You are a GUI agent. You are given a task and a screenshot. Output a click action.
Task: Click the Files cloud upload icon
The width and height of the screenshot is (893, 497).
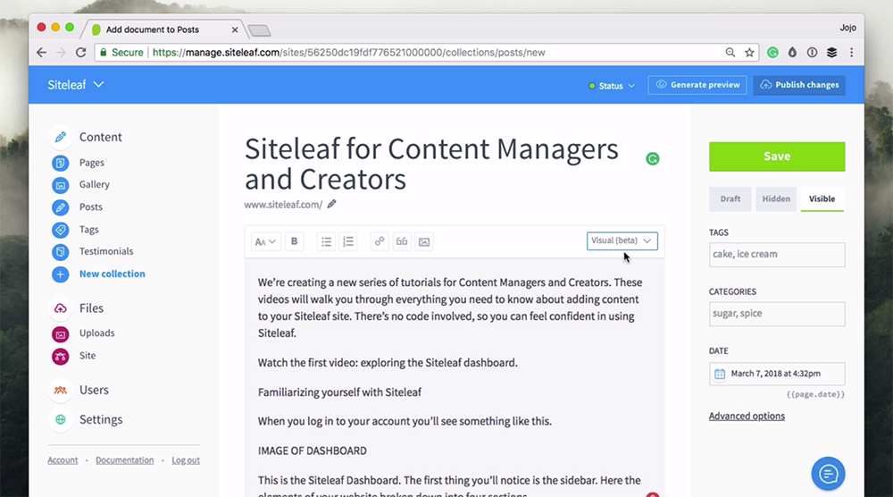tap(61, 308)
